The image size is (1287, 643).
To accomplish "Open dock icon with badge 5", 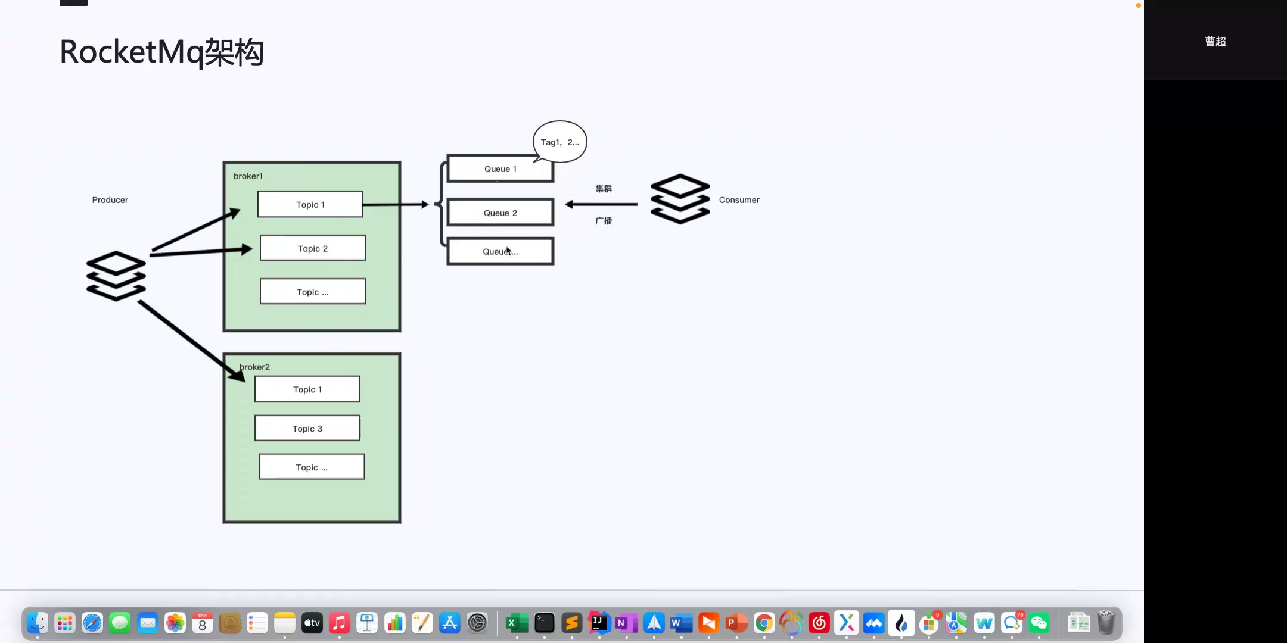I will tap(929, 623).
